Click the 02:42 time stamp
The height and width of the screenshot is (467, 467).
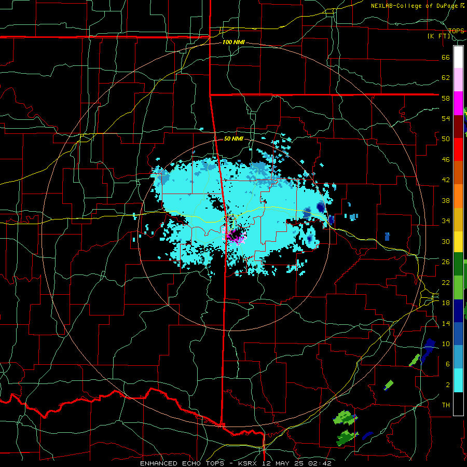(x=320, y=463)
